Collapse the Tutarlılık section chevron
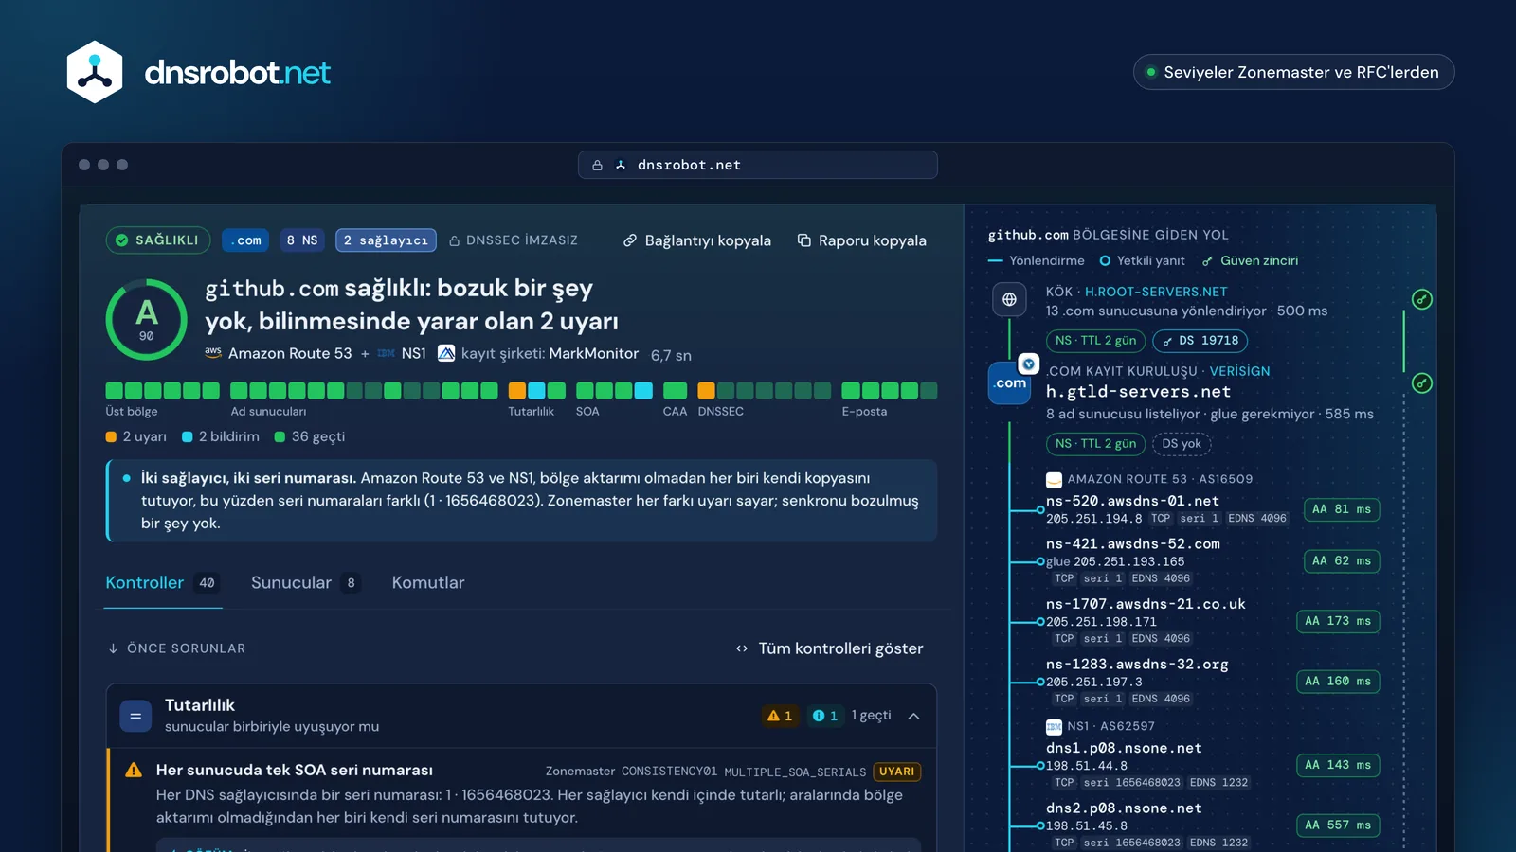 point(914,717)
